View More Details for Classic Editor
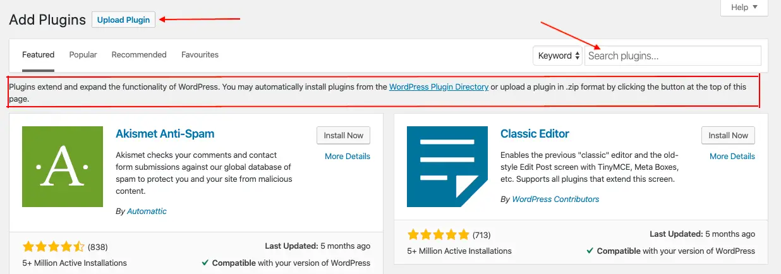Viewport: 781px width, 274px height. point(732,157)
